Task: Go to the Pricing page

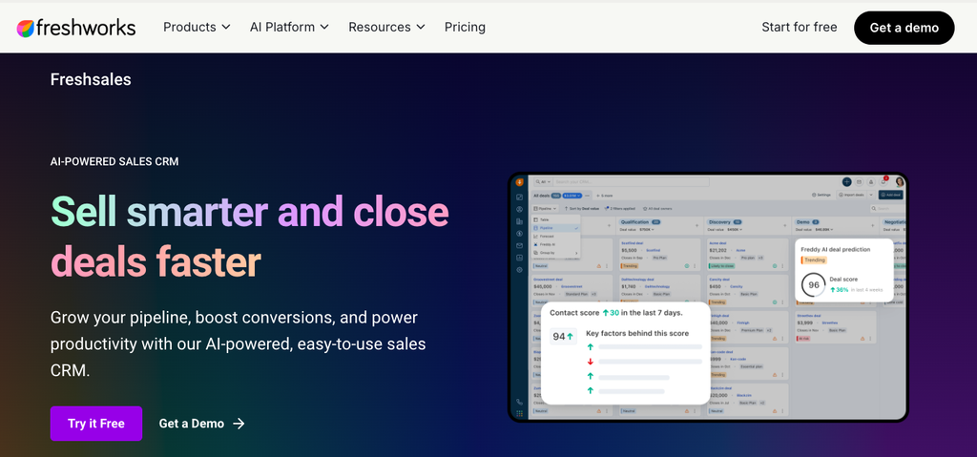Action: click(465, 28)
